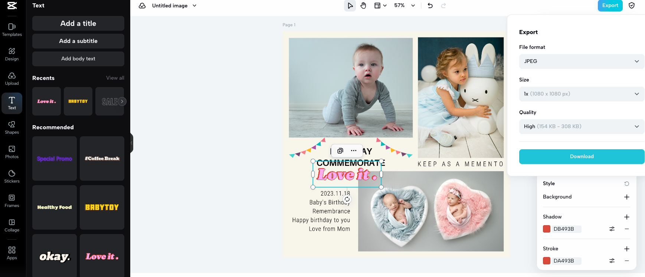Select the Hand pan tool
Screen dimensions: 645x277
click(x=363, y=6)
